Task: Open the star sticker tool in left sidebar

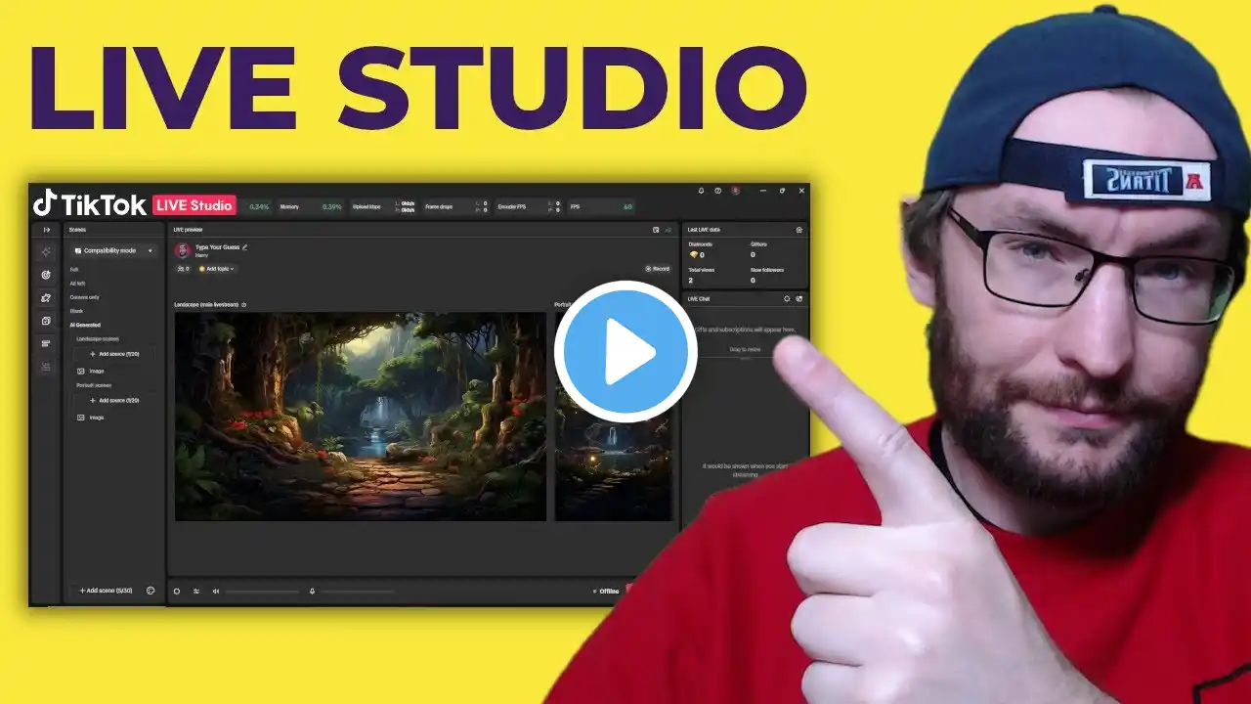Action: (x=46, y=297)
